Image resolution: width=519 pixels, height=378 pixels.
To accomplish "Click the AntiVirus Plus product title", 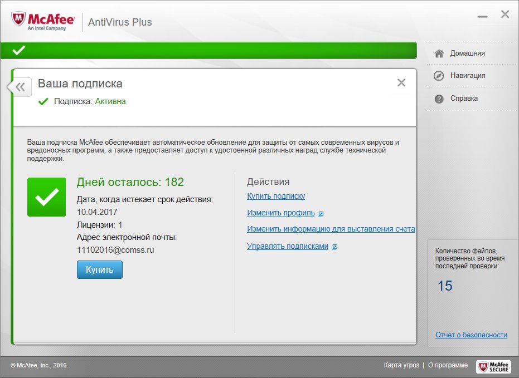I will [x=120, y=22].
